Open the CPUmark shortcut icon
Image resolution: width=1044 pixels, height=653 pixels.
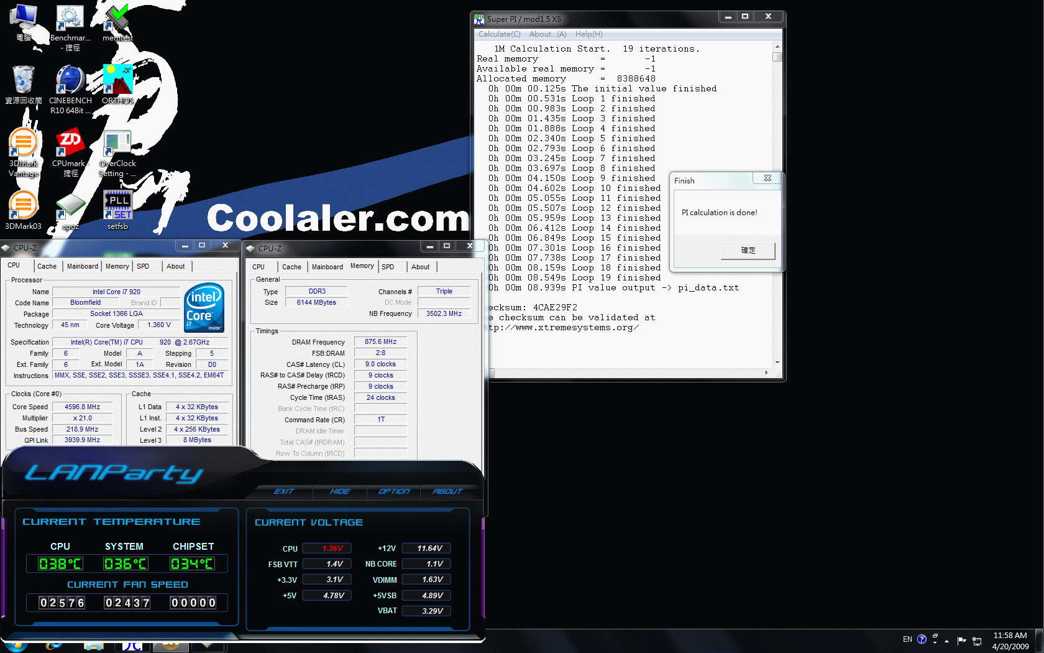[70, 152]
